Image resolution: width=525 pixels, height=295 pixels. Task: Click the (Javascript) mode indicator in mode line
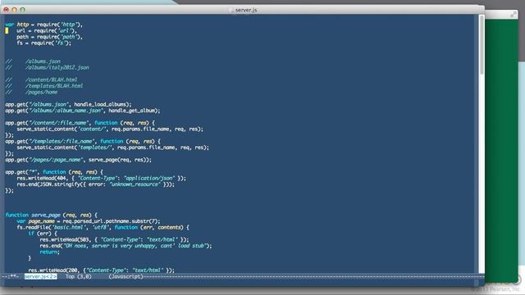click(126, 277)
